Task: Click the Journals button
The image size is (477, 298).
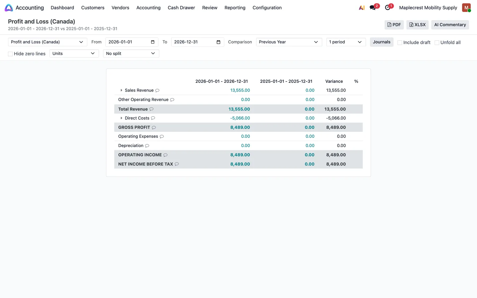Action: [x=382, y=42]
